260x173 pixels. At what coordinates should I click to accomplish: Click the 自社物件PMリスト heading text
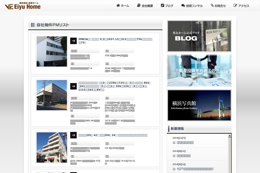(x=53, y=25)
